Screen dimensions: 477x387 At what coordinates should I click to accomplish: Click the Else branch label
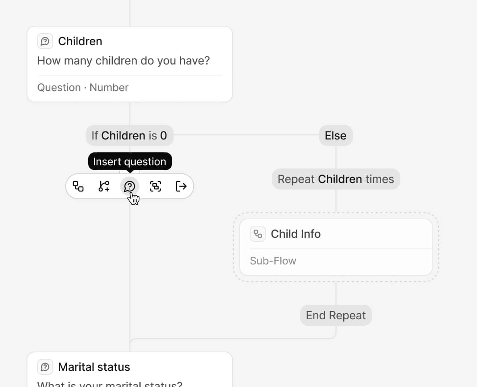click(336, 135)
